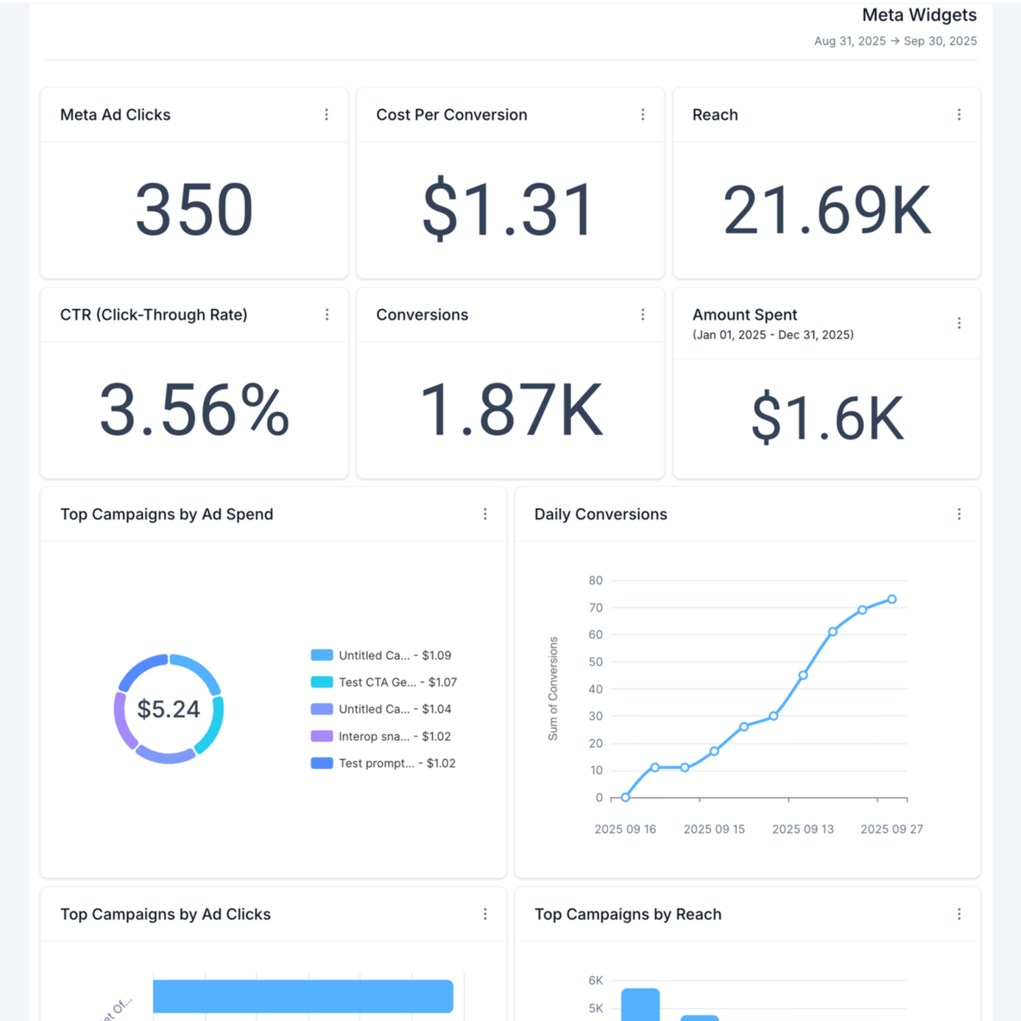Click the Amount Spent date range subtitle

point(773,335)
